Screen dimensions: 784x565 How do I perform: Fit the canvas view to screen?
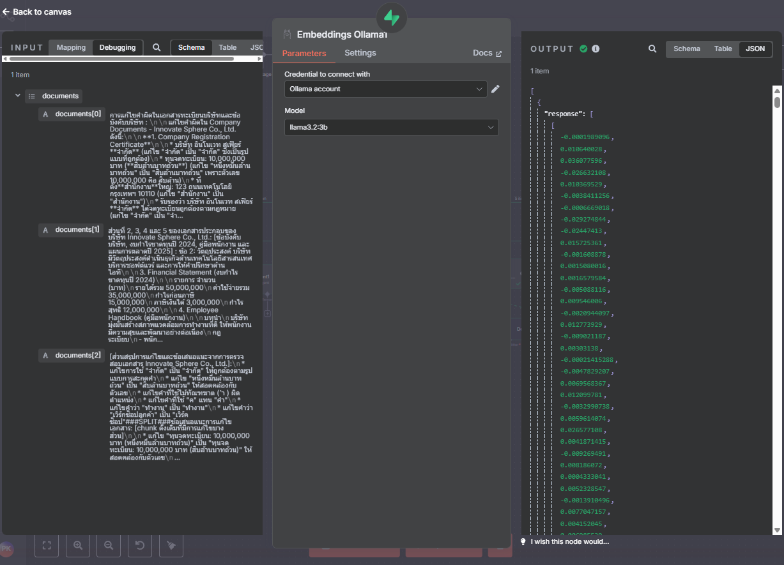tap(47, 545)
